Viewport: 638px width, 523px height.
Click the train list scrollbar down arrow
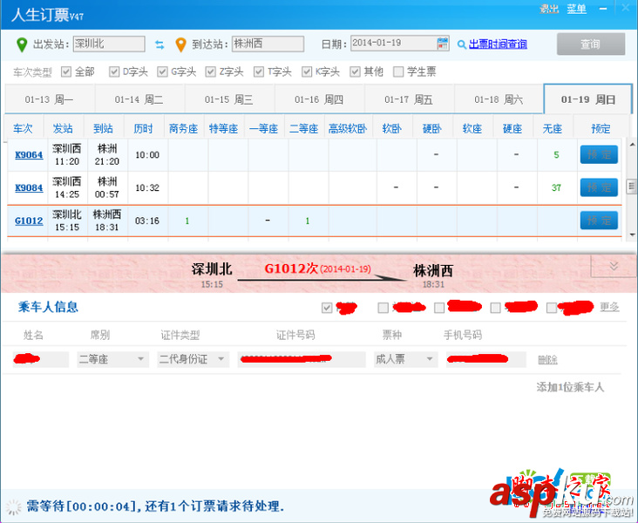[632, 234]
